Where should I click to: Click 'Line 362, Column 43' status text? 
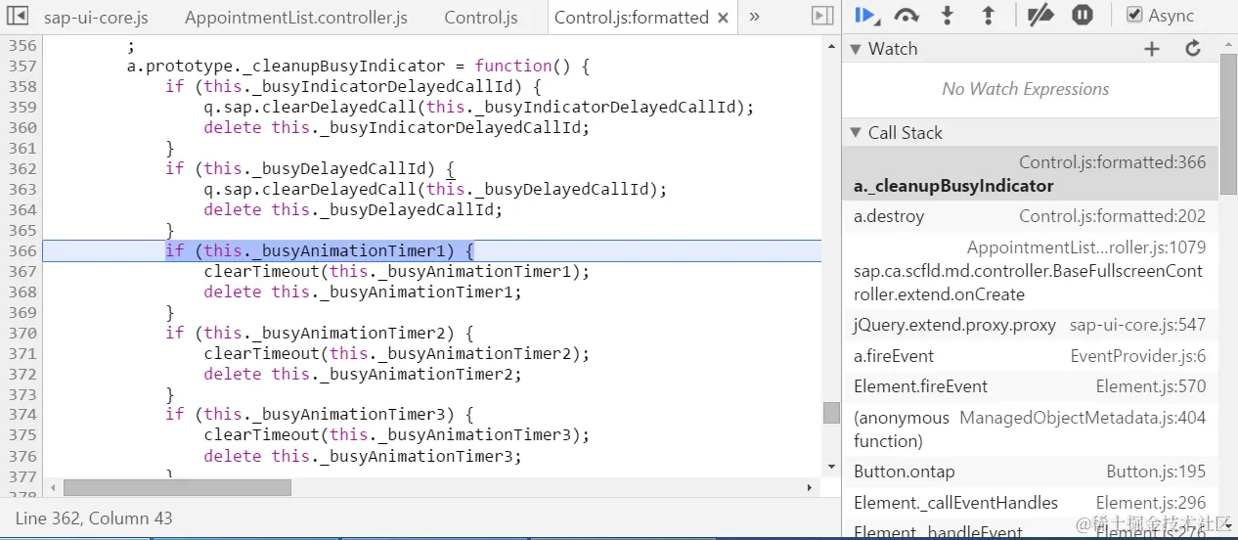[94, 518]
